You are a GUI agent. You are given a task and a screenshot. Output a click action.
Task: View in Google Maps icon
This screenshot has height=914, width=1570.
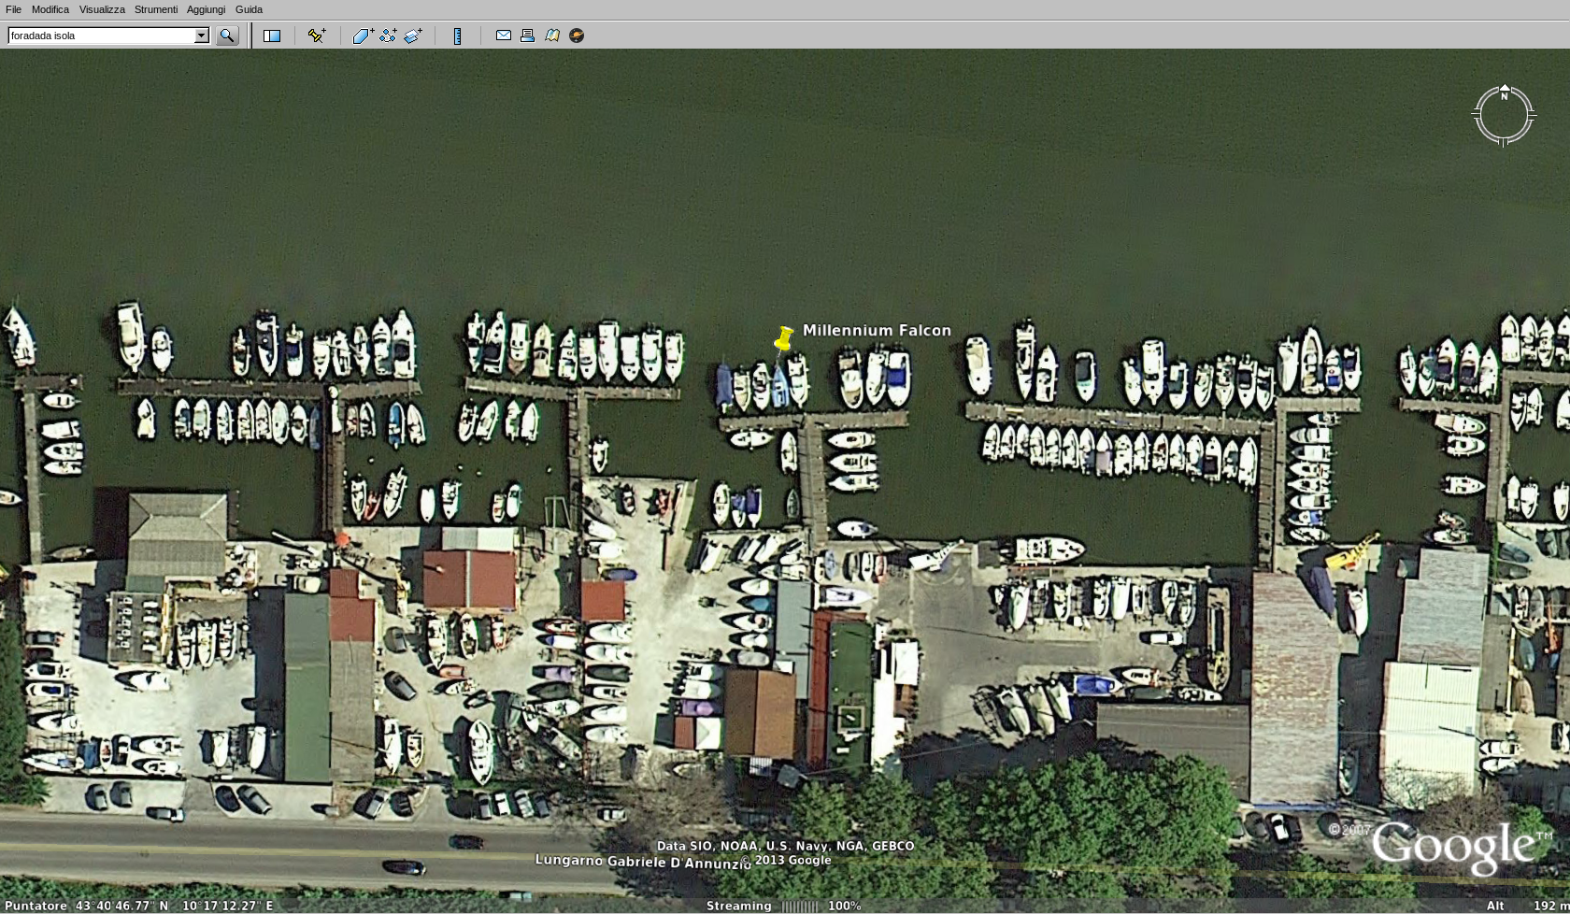[552, 36]
